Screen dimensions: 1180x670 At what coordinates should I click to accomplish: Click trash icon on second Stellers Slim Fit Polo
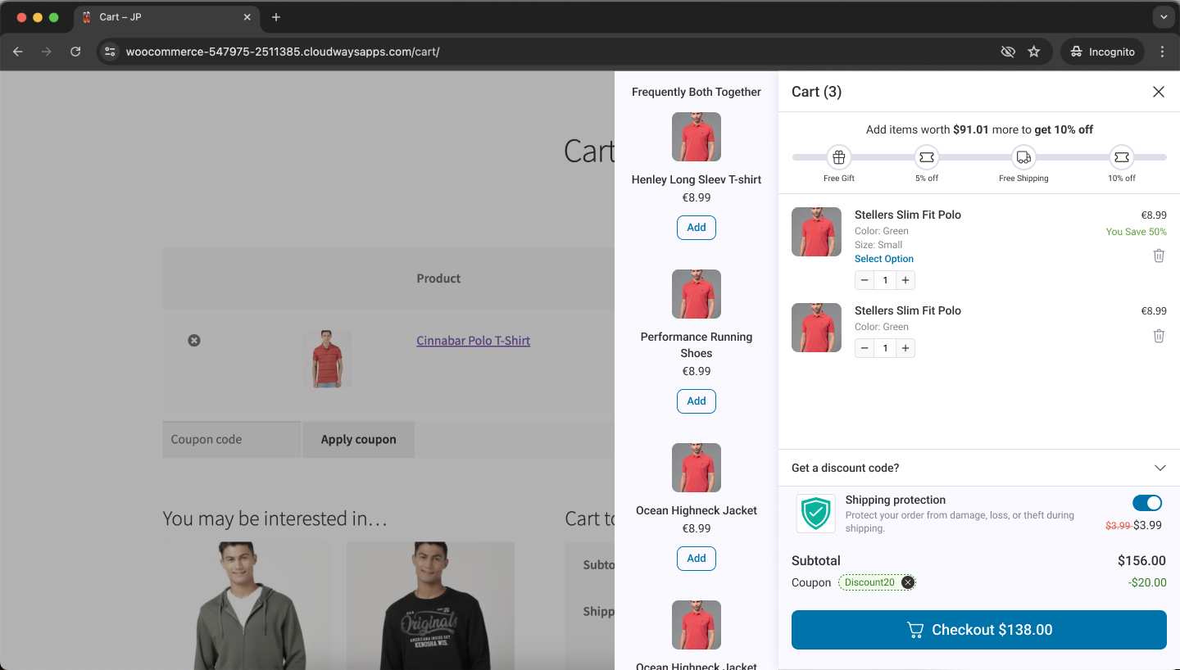tap(1159, 335)
